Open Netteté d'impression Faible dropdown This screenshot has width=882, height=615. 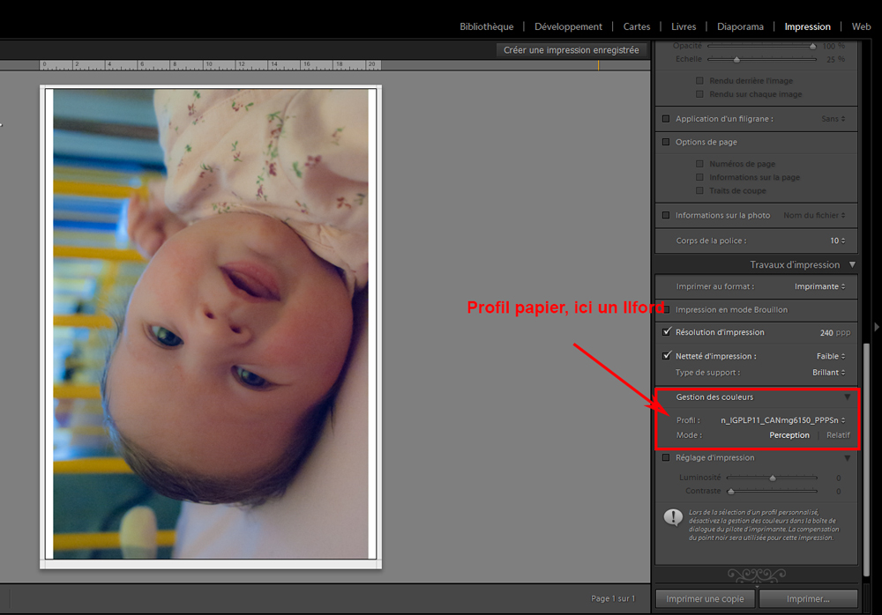(831, 357)
